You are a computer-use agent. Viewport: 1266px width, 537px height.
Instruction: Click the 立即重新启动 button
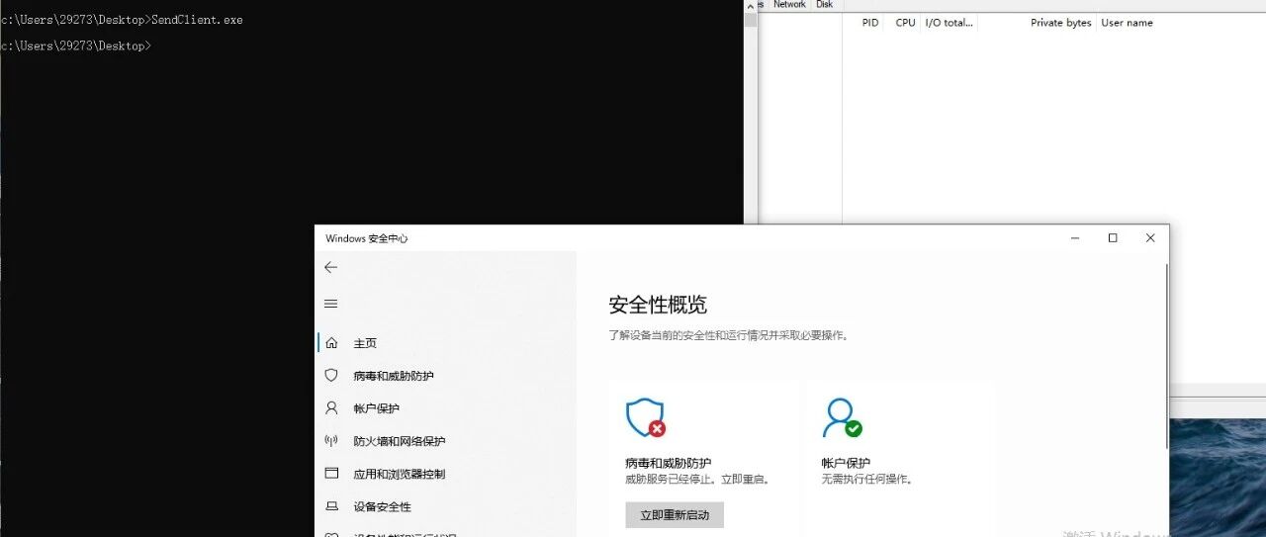(675, 515)
